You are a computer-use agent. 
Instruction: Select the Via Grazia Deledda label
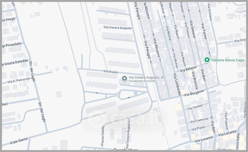14,62
